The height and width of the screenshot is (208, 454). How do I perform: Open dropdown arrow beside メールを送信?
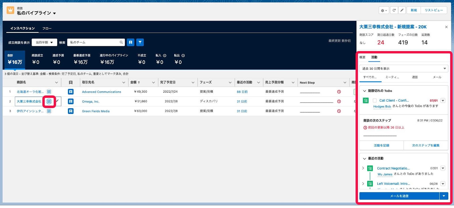(444, 196)
